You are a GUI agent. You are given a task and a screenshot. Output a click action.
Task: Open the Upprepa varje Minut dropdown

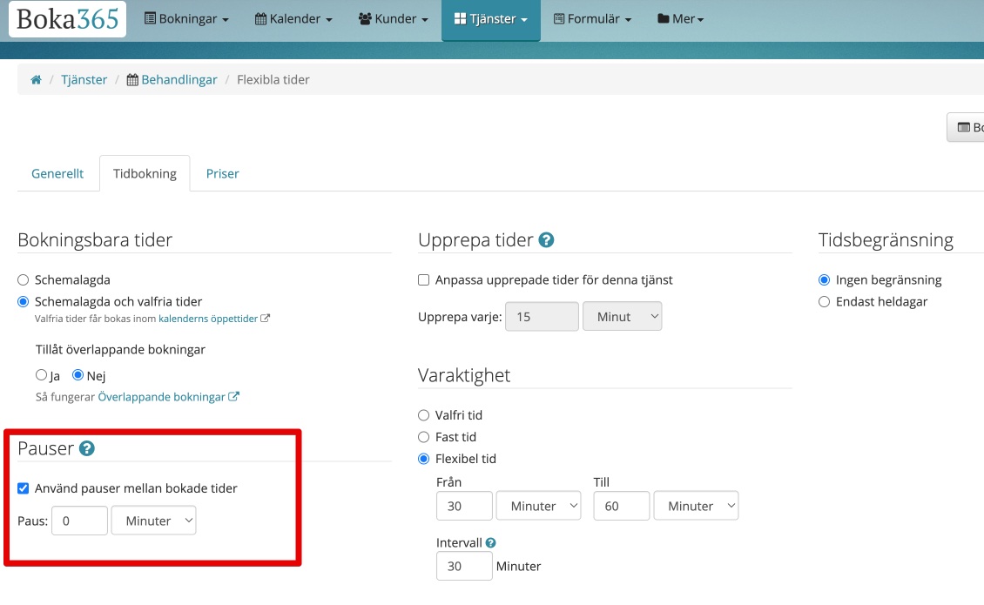coord(622,317)
